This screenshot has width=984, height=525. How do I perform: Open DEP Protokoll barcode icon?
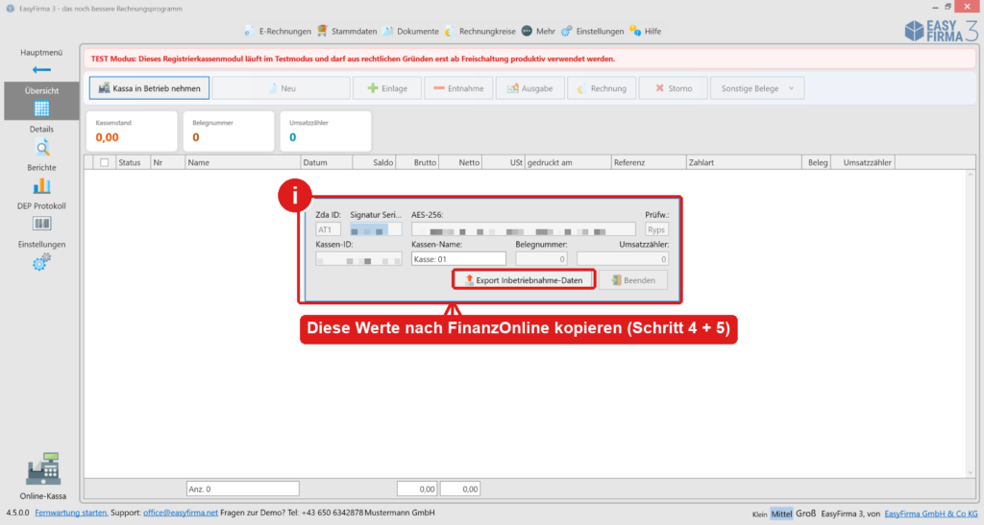click(42, 224)
